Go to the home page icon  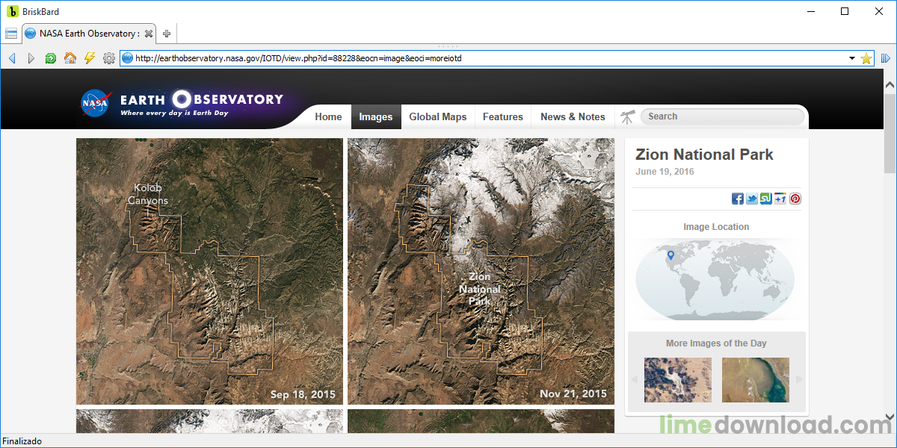click(70, 58)
